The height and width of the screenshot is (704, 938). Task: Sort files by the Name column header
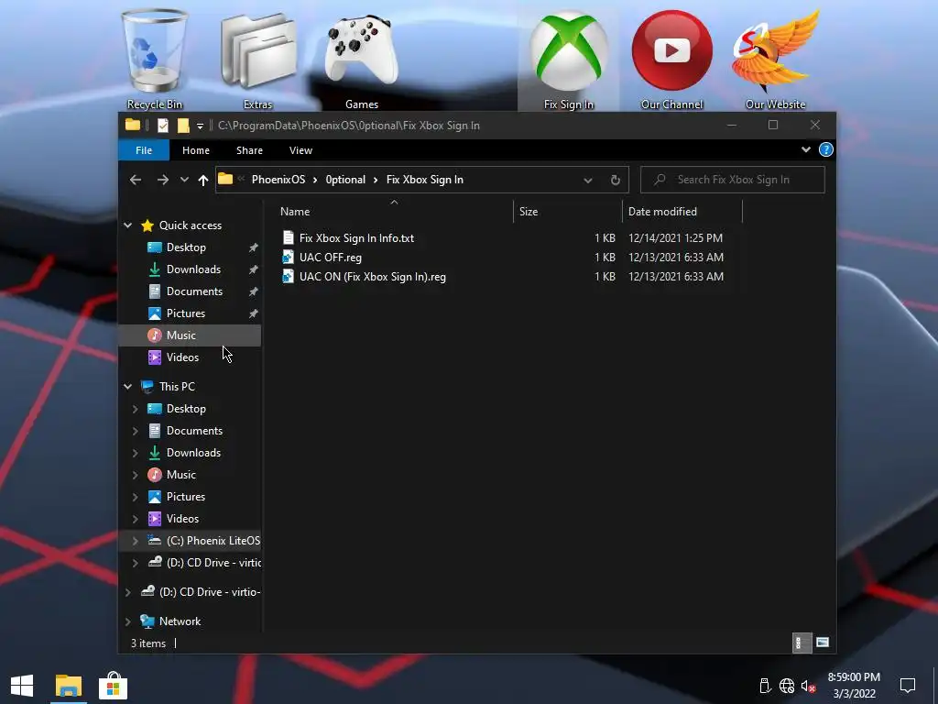pos(295,212)
